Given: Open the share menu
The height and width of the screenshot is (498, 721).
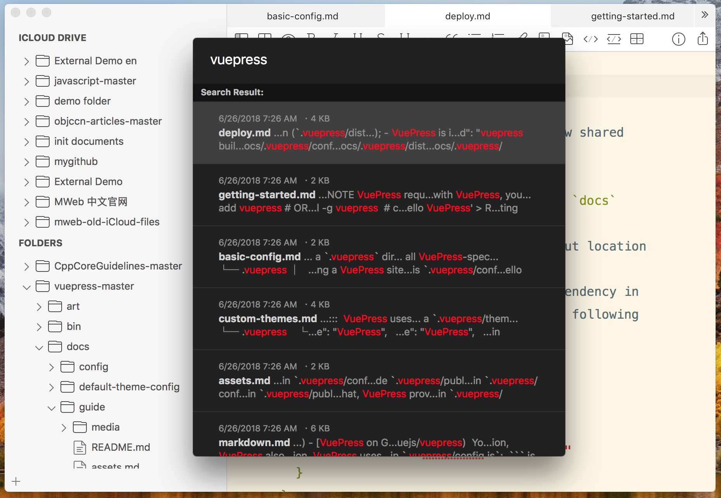Looking at the screenshot, I should click(702, 39).
